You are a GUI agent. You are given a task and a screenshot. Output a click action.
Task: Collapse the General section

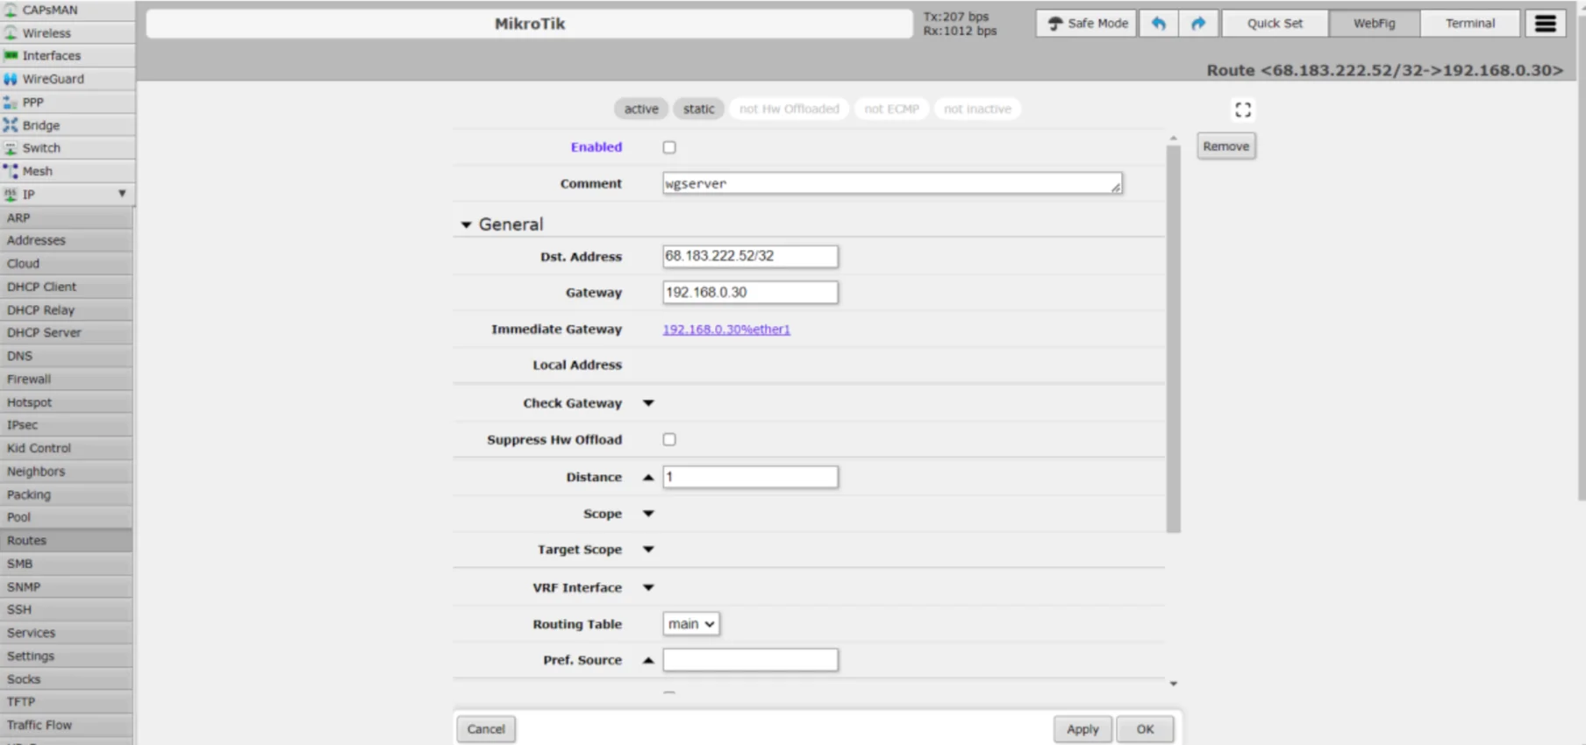466,225
